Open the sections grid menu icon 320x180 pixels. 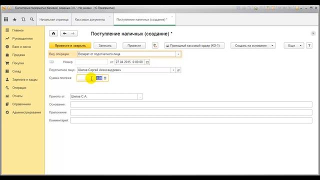pos(6,19)
